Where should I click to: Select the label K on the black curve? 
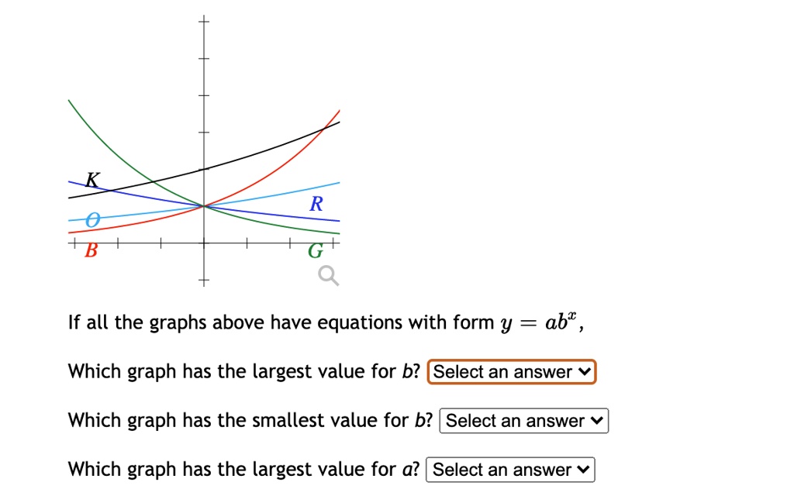click(91, 180)
